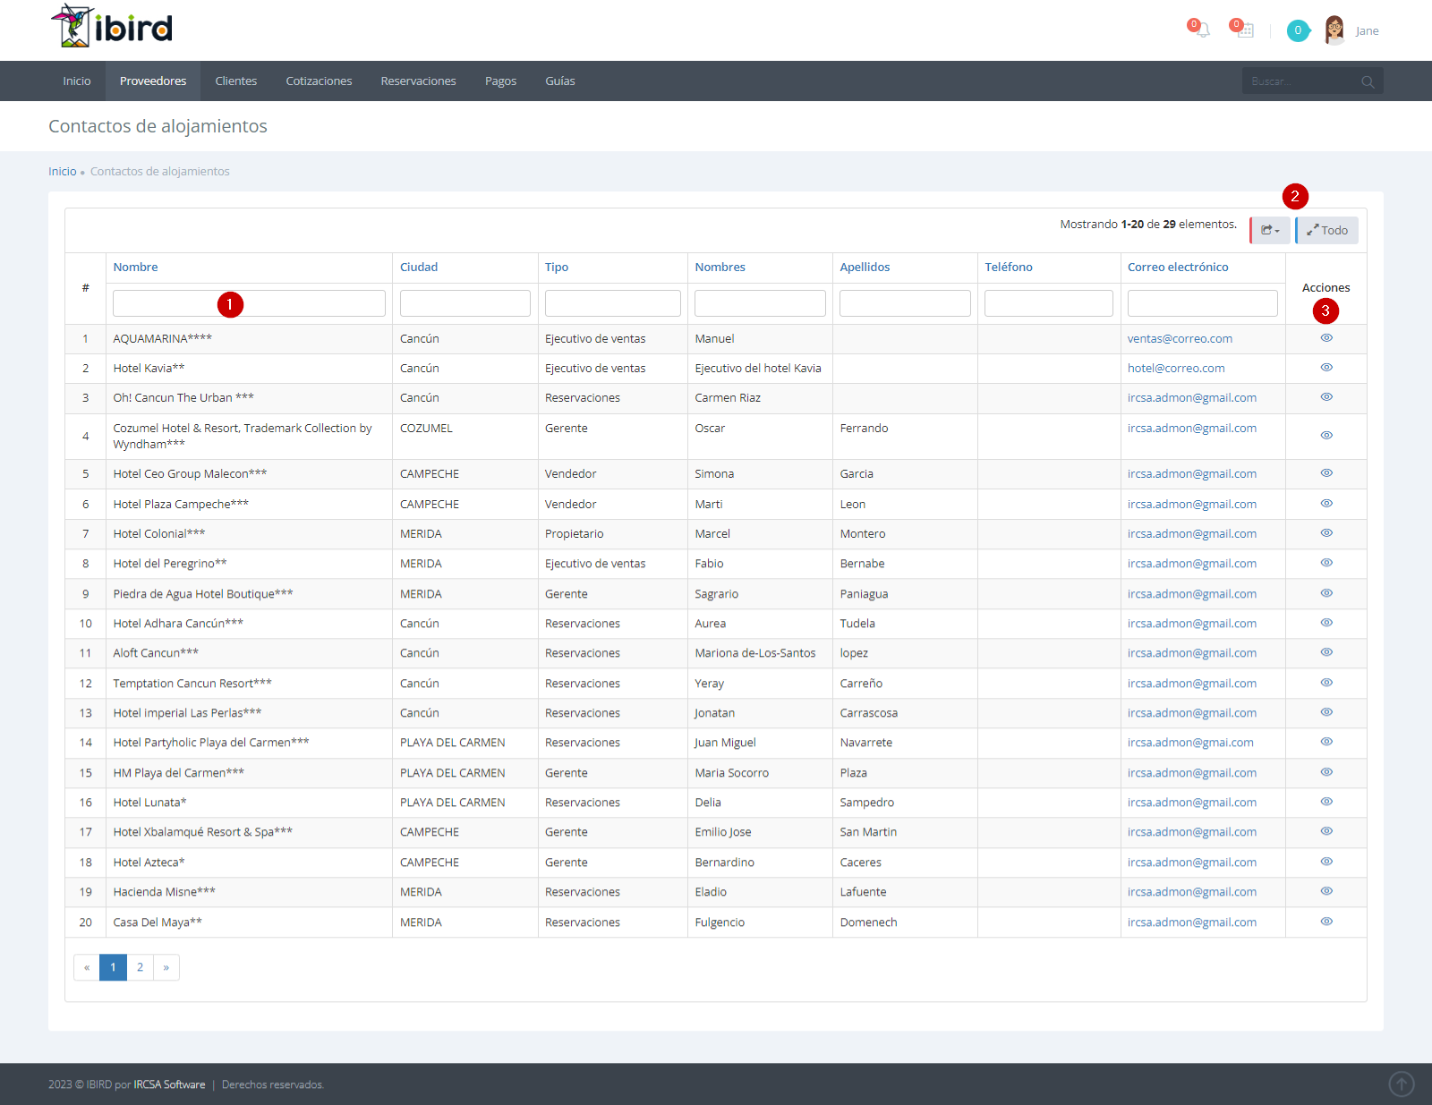Sort table by Teléfono column
This screenshot has height=1105, width=1432.
coord(1009,268)
